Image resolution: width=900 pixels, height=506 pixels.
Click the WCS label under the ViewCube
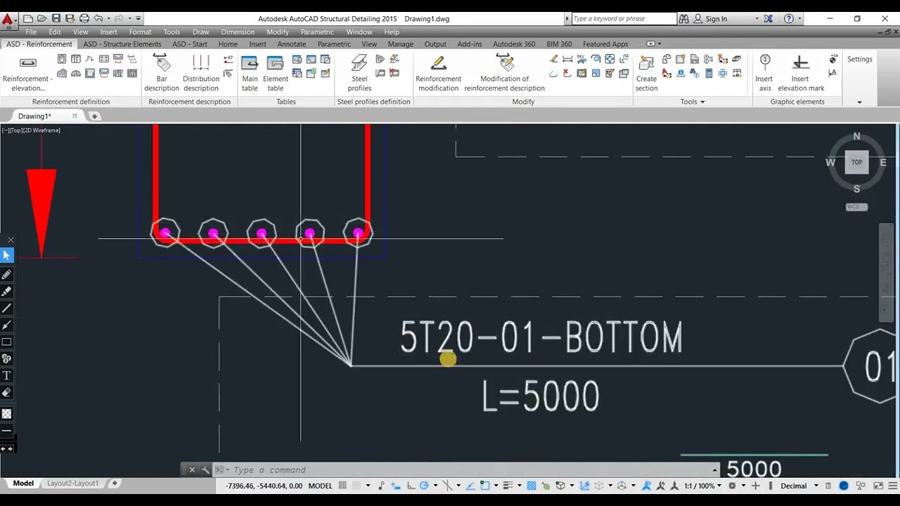tap(856, 207)
